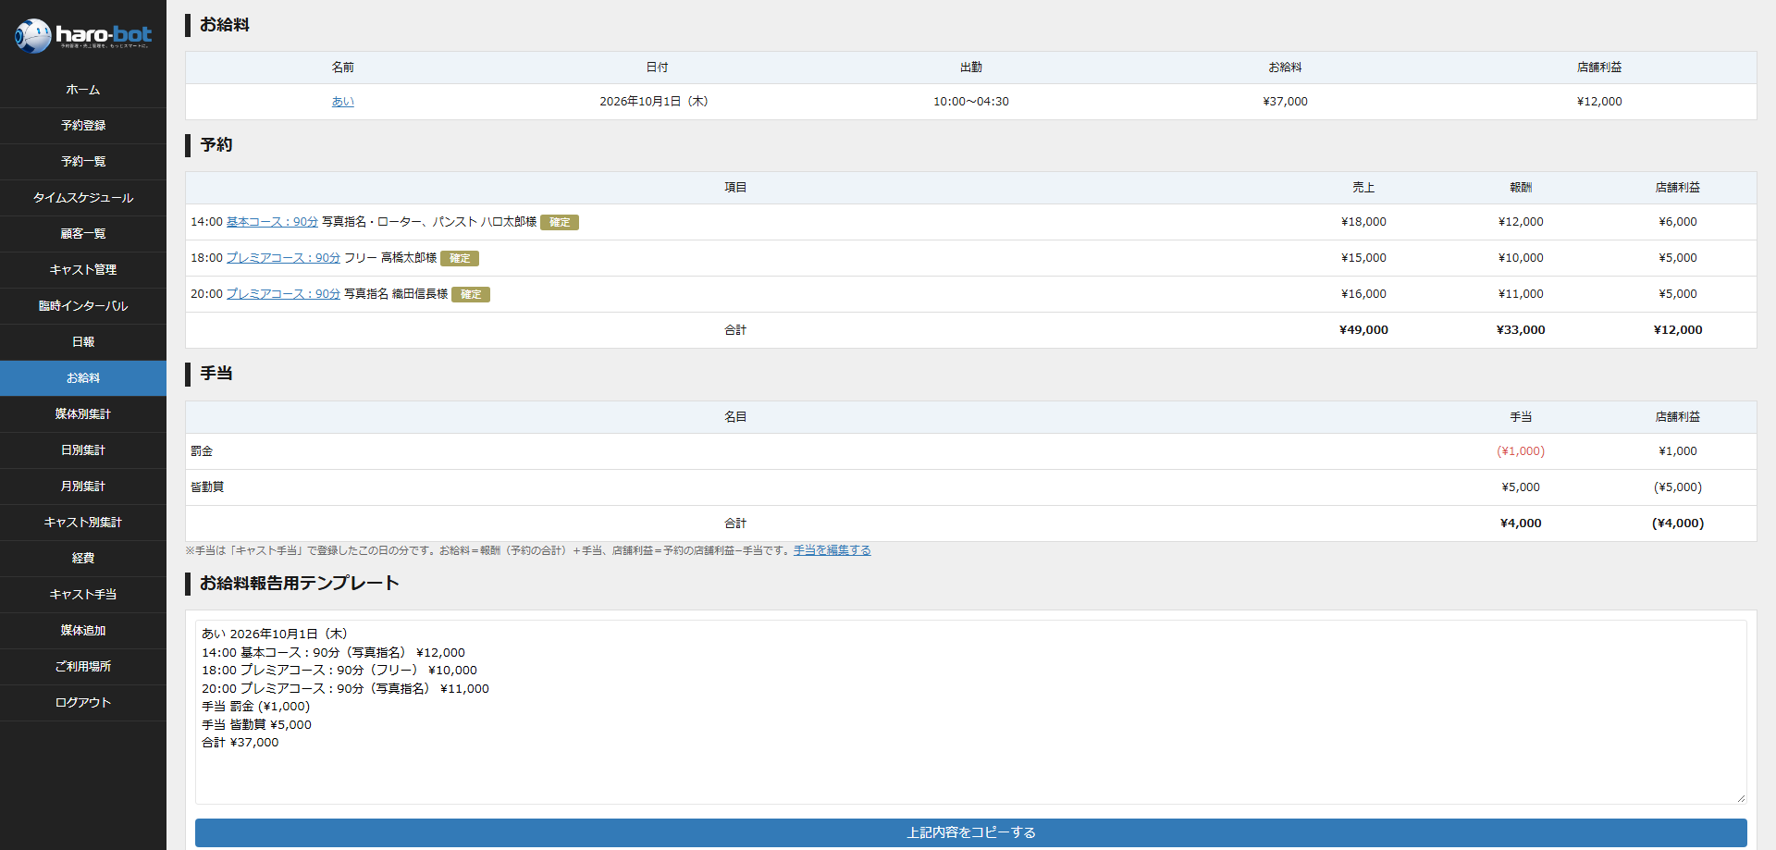
Task: Click the ¥49,000 sales total
Action: (1363, 330)
